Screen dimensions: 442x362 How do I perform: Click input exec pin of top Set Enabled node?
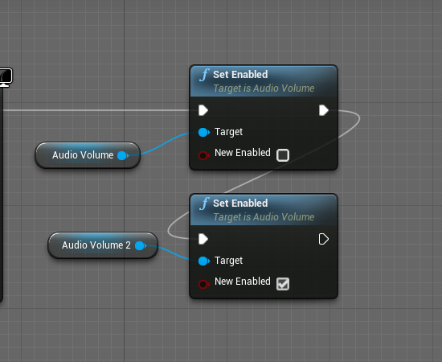(x=203, y=110)
